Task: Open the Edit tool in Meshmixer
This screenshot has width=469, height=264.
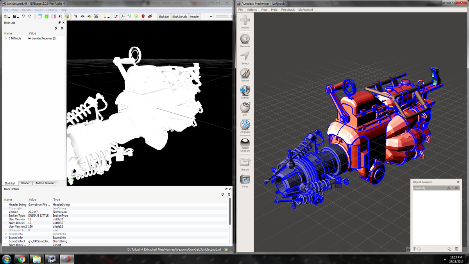Action: tap(245, 110)
